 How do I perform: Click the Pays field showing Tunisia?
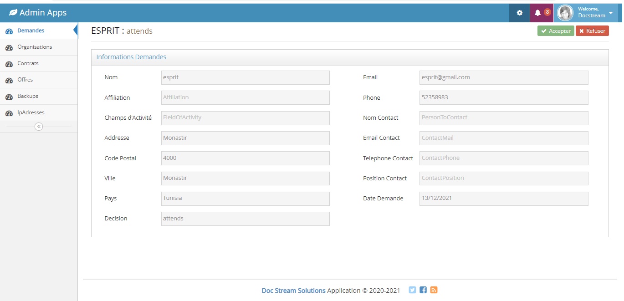[x=246, y=198]
